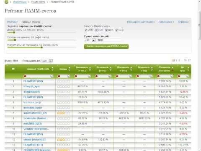Toggle the EUR currency checkbox
The width and height of the screenshot is (201, 151).
(x=96, y=30)
